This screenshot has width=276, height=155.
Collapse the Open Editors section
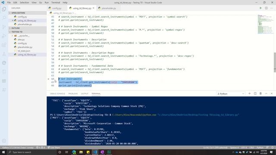(x=28, y=13)
